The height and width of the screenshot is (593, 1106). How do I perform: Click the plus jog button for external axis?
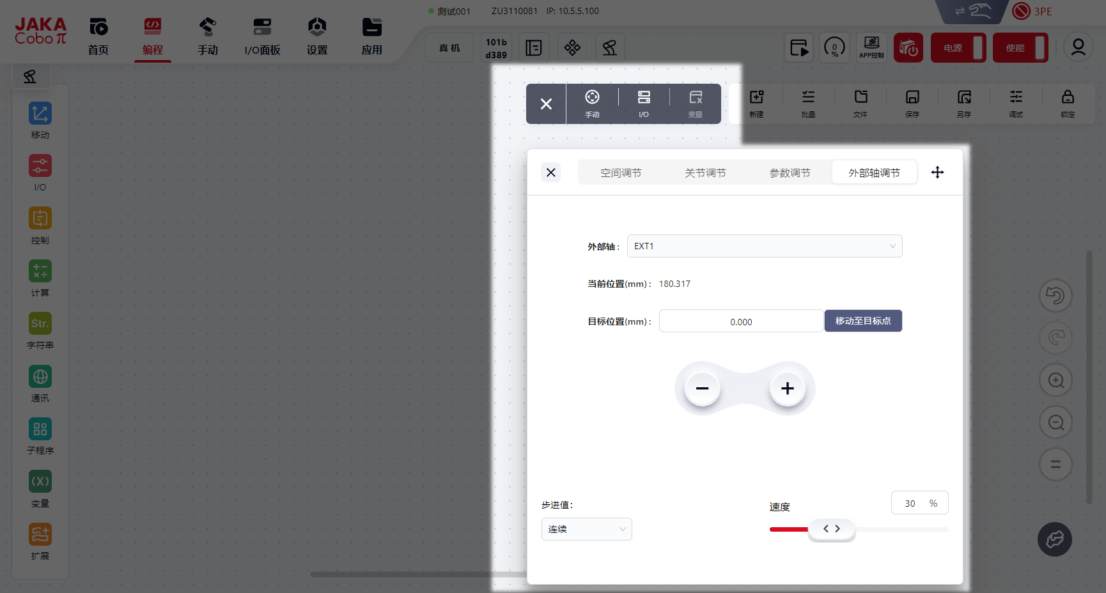(x=787, y=389)
